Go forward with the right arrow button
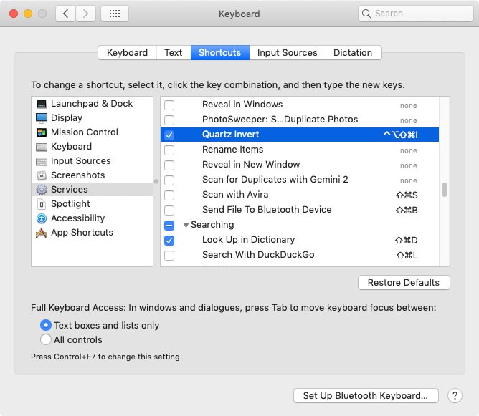 (x=85, y=14)
